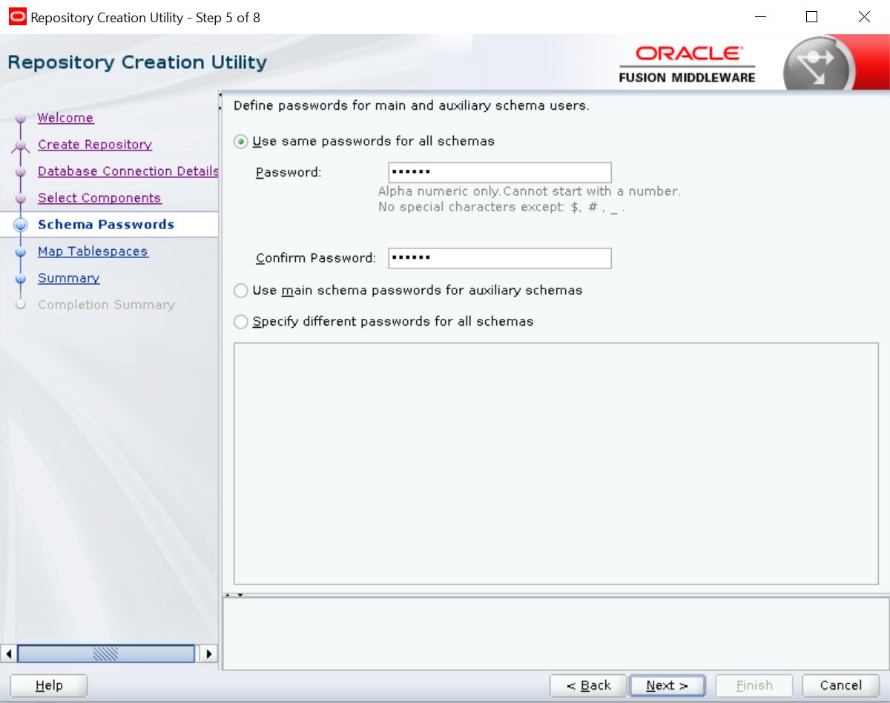Click the Password input field
This screenshot has height=703, width=890.
500,173
